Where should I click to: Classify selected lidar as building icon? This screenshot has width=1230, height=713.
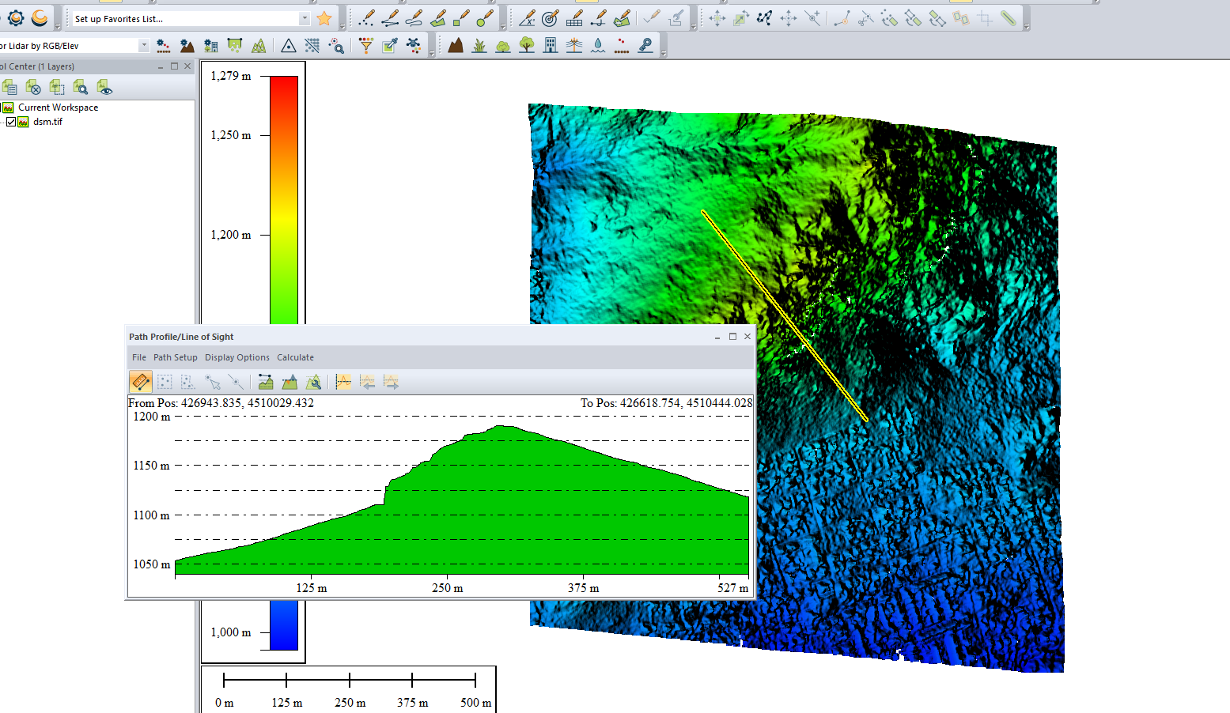(551, 46)
